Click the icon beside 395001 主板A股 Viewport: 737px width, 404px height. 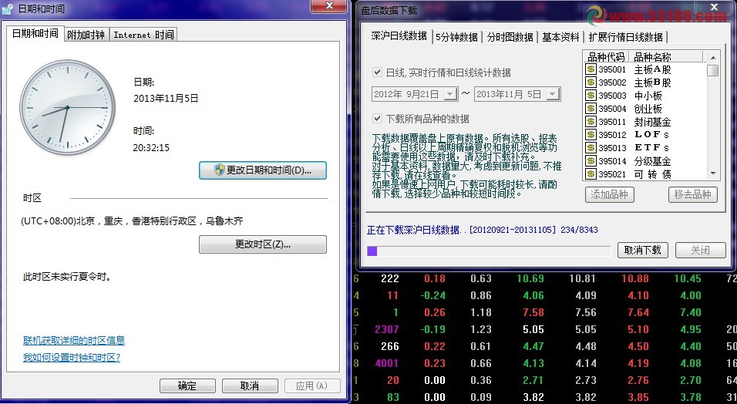tap(591, 69)
